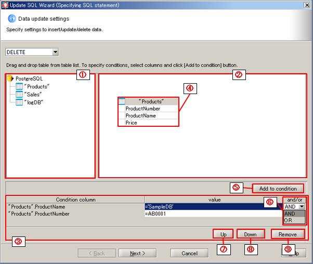The image size is (313, 264).
Task: Select ProductName column in Products table
Action: coord(141,116)
